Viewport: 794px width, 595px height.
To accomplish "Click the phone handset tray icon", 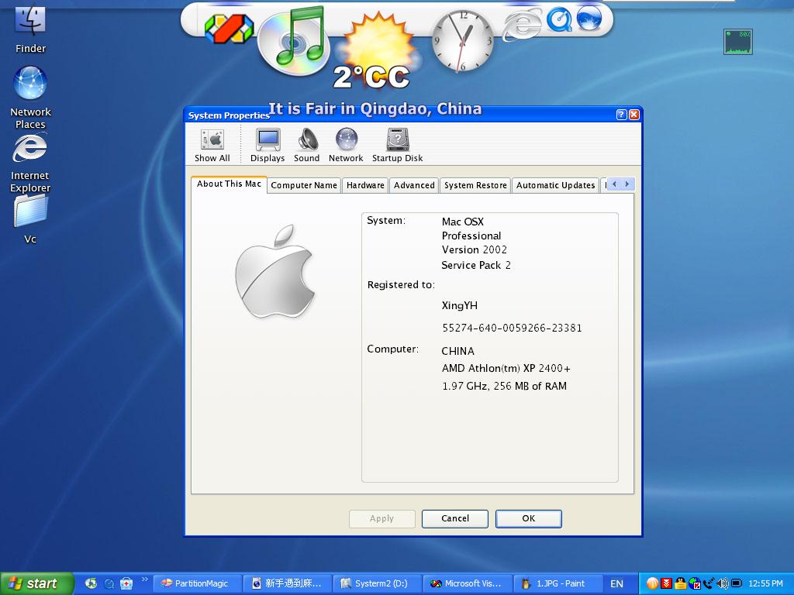I will pos(709,583).
